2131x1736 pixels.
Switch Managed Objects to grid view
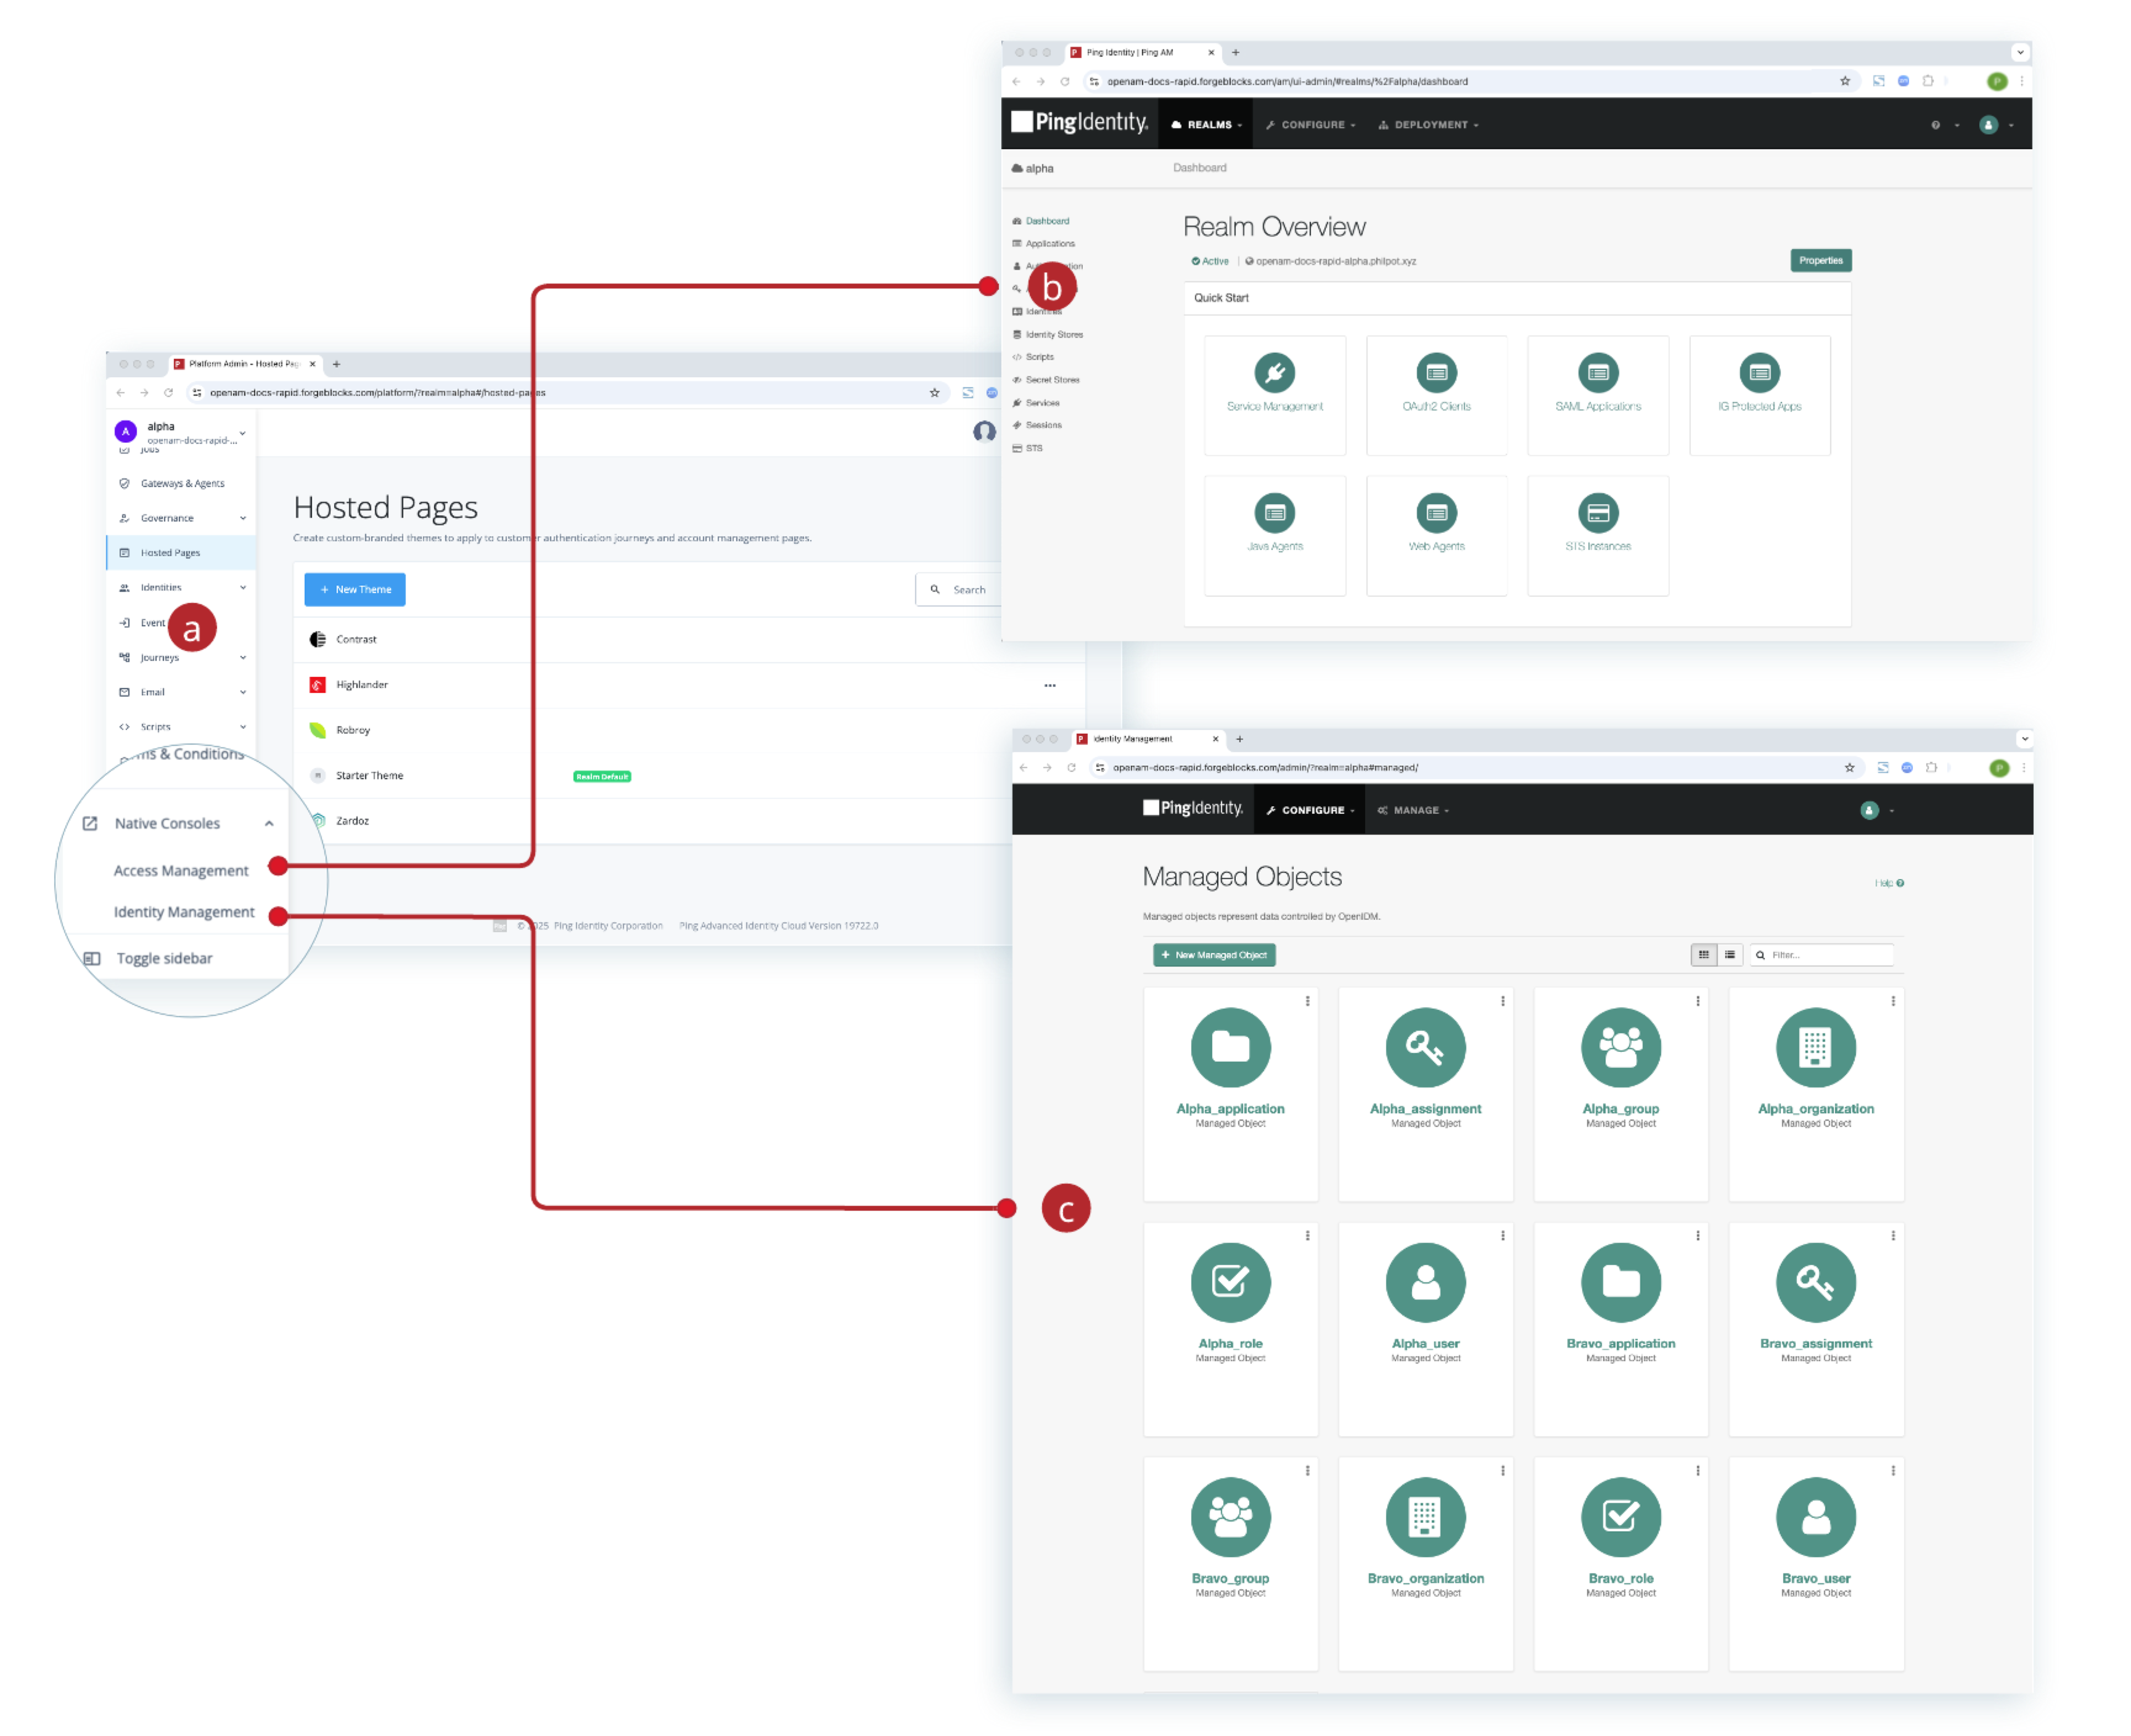click(x=1704, y=955)
